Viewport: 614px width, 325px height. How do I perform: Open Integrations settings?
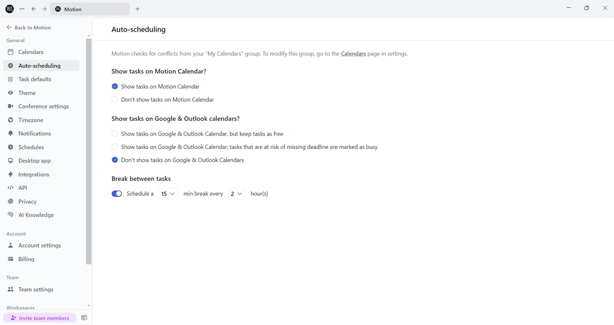click(x=41, y=174)
